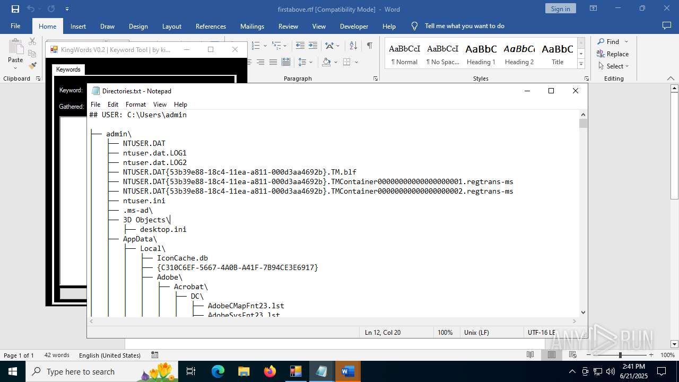Screen dimensions: 679x382
Task: Click the Word zoom slider handle
Action: click(x=620, y=355)
